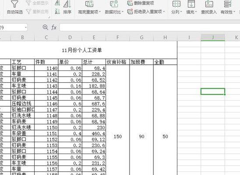
Task: Select column E header
Action: (x=94, y=38)
